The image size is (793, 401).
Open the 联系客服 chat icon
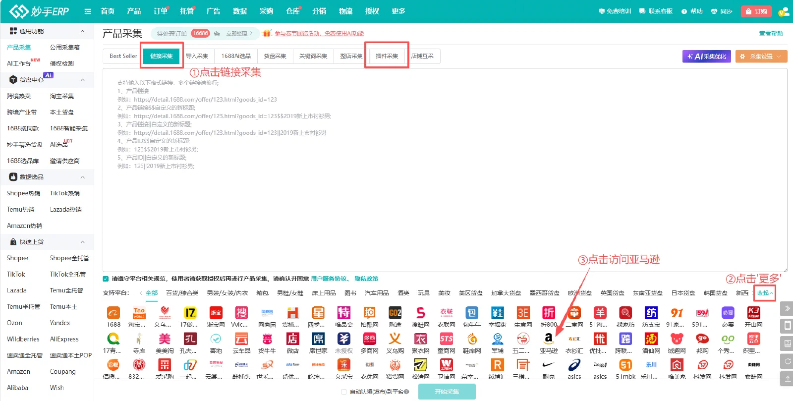(x=642, y=11)
